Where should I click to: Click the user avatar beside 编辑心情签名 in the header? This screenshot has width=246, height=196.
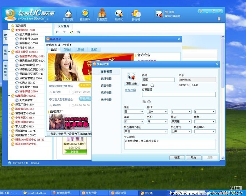click(x=159, y=14)
